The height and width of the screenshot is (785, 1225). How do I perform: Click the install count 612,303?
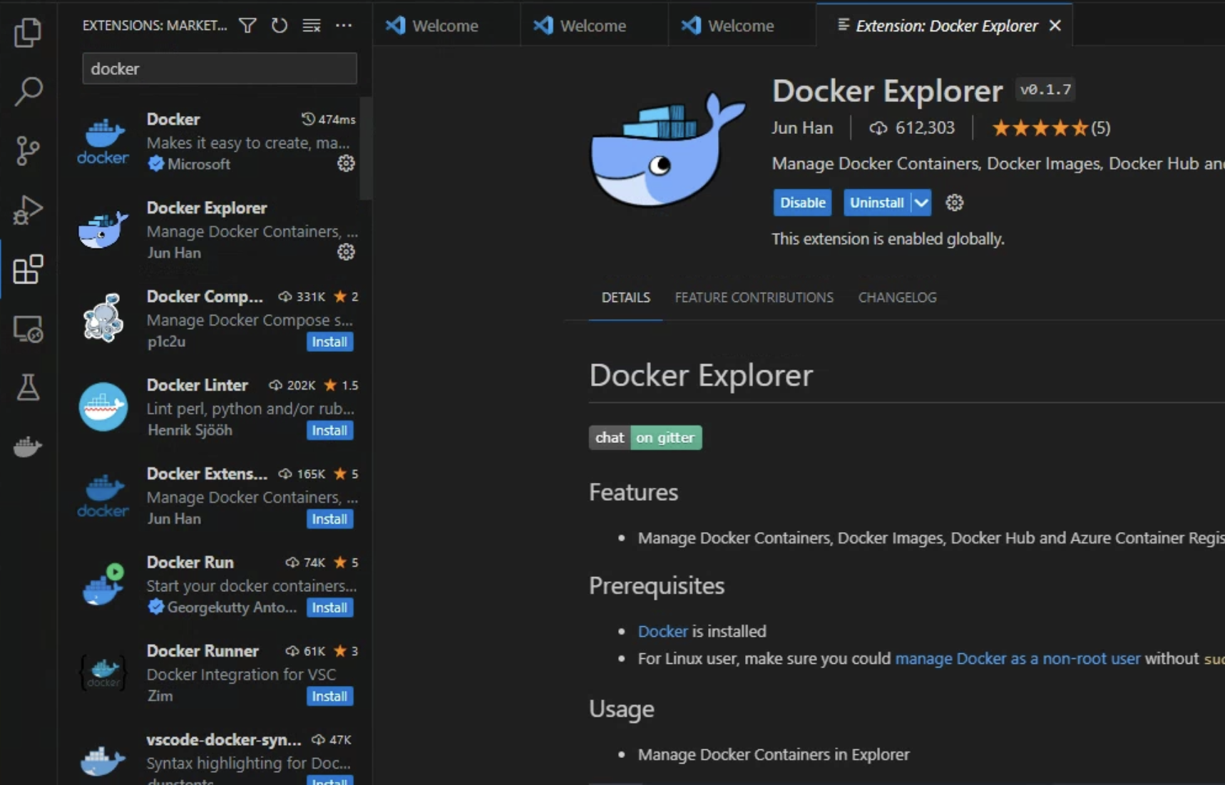coord(911,128)
